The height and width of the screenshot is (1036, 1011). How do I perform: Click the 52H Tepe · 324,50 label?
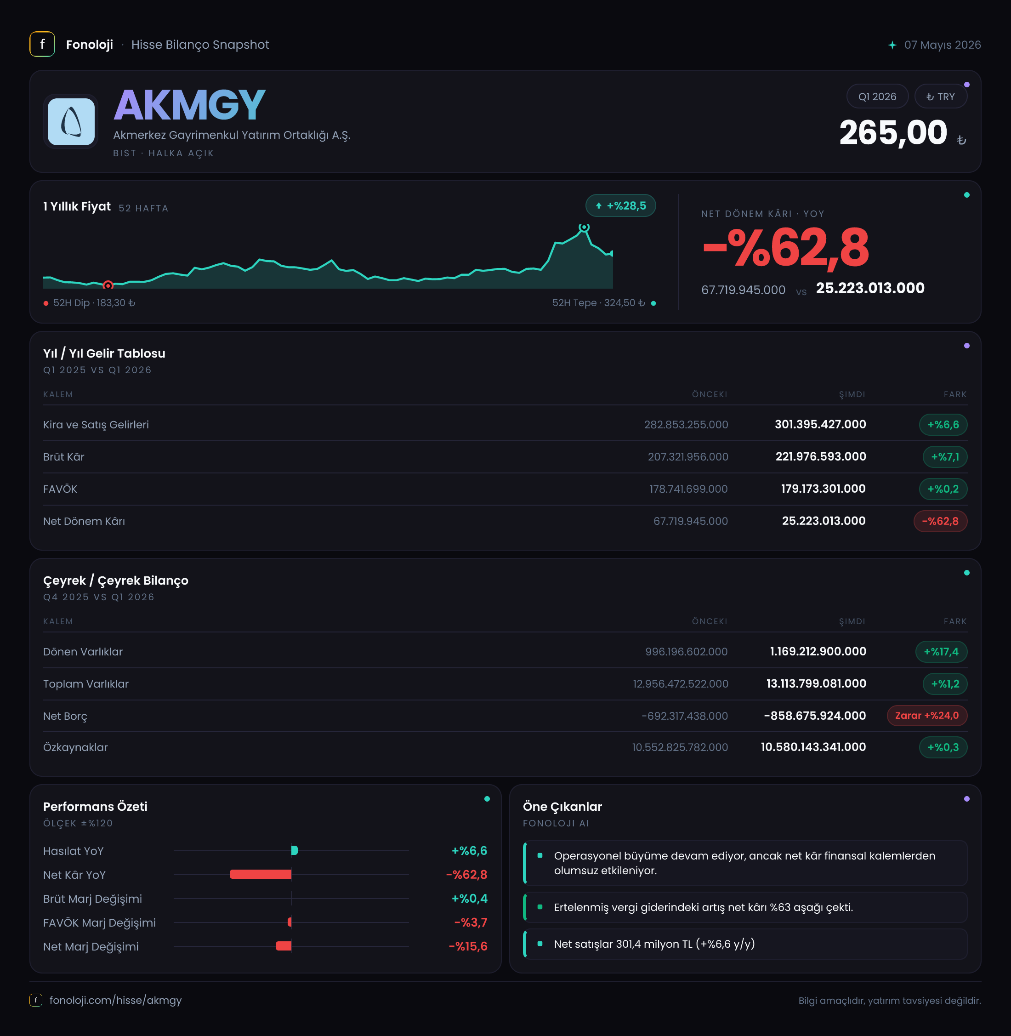click(x=598, y=303)
